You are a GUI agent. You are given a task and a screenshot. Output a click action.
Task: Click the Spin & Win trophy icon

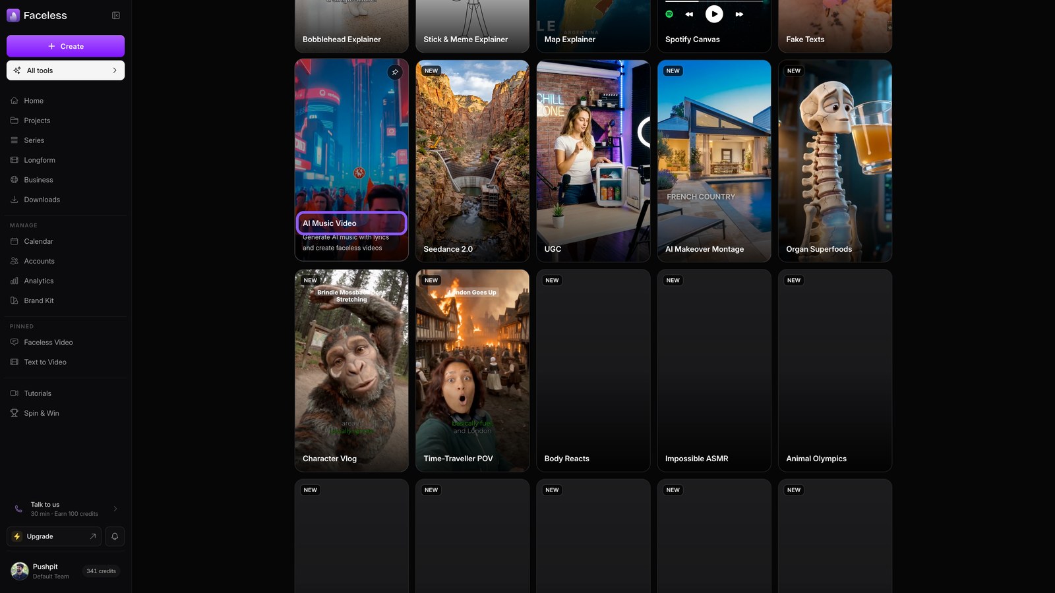15,413
